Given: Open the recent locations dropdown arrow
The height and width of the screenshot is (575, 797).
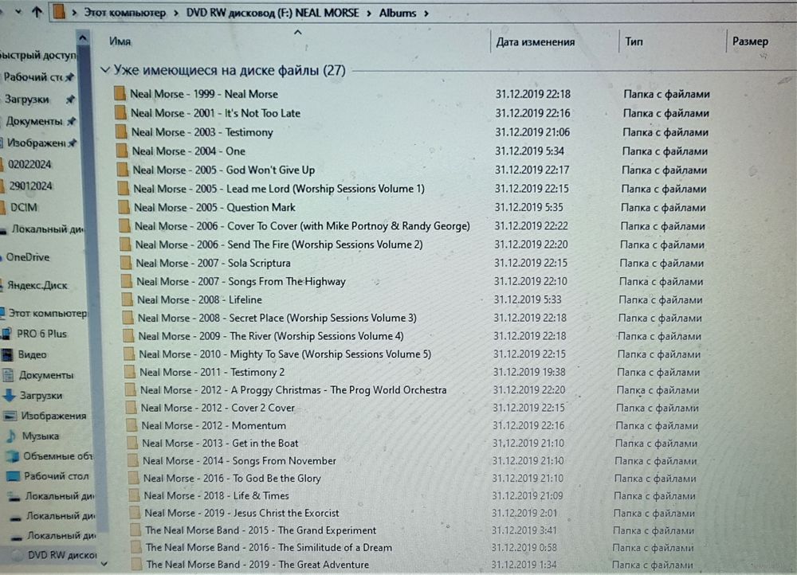Looking at the screenshot, I should (18, 12).
